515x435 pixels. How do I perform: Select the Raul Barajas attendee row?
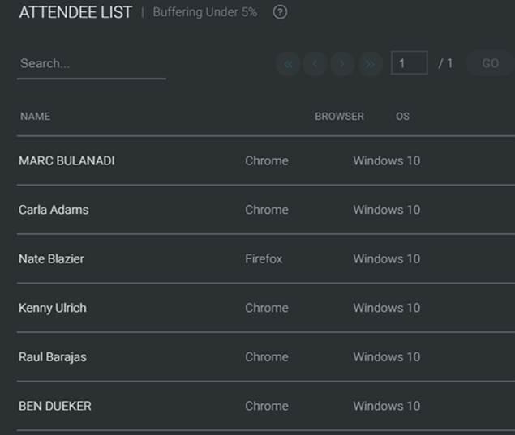pos(266,357)
